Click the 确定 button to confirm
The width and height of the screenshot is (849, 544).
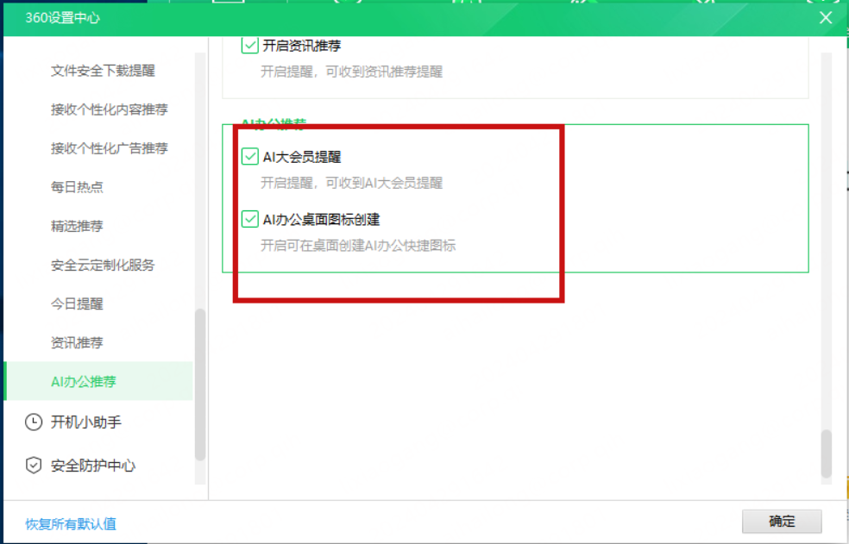[x=782, y=522]
